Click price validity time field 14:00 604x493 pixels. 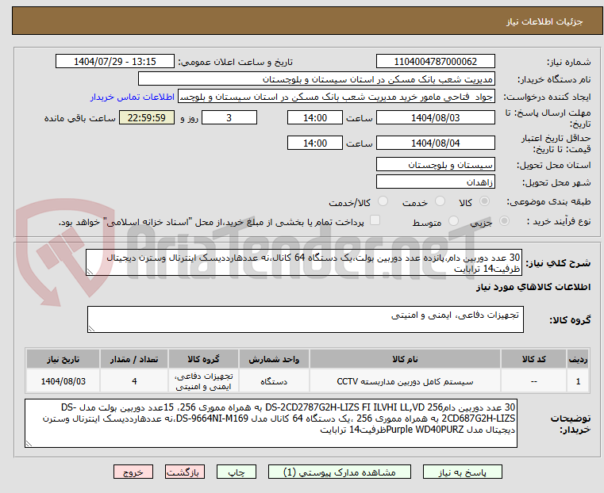[315, 143]
